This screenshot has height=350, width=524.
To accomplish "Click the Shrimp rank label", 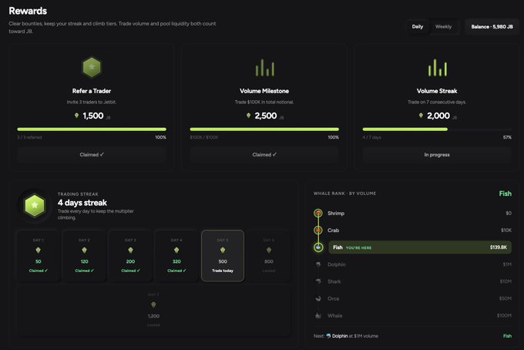I will (x=336, y=214).
